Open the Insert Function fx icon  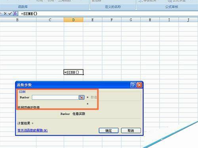tap(15, 13)
